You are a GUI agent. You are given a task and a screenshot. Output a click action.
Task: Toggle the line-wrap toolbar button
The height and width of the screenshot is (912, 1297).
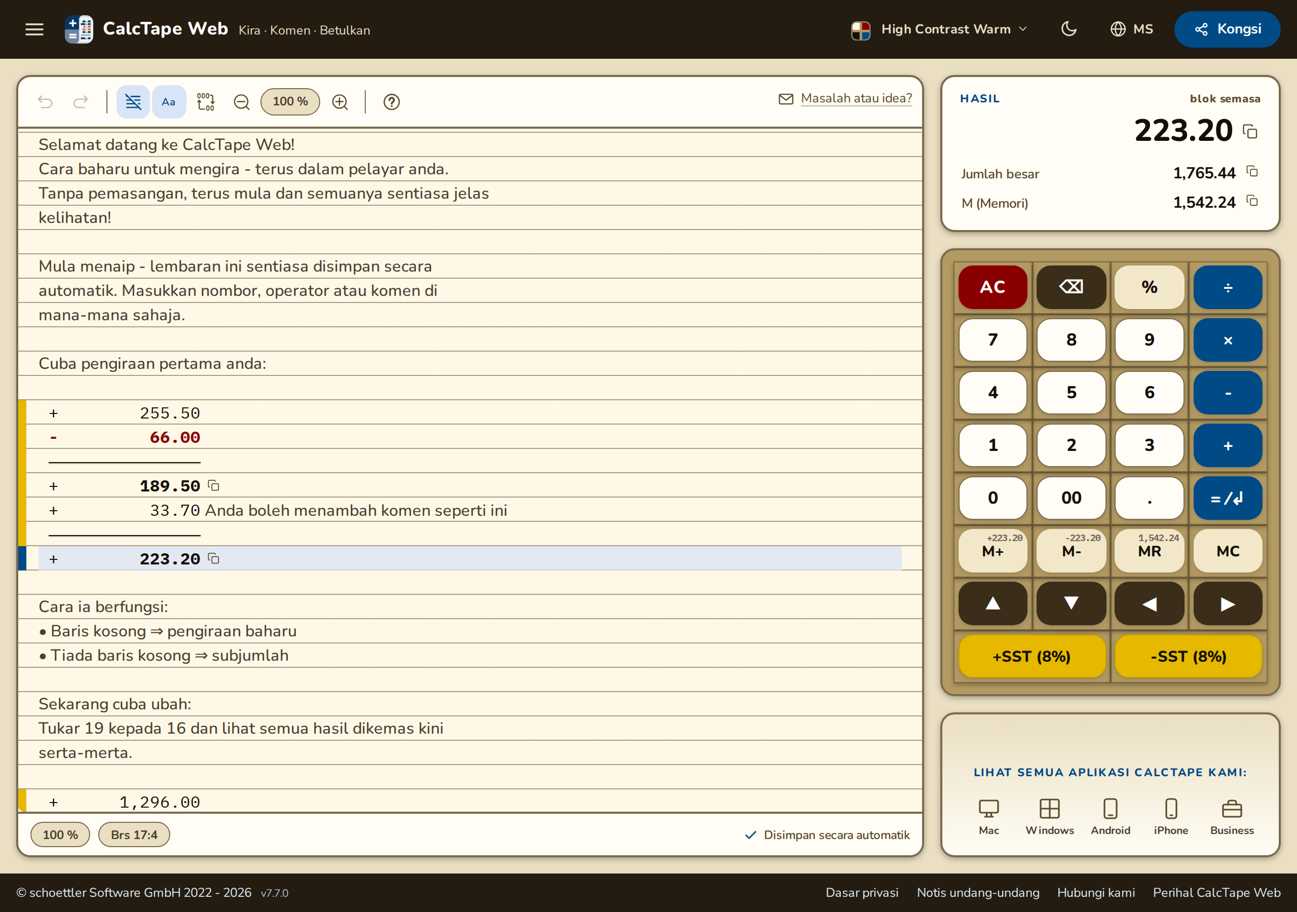[133, 102]
